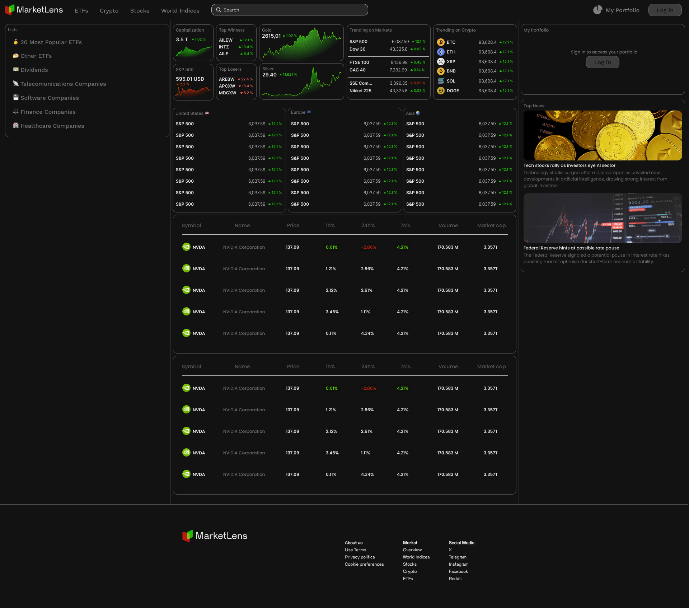Select the Bitcoin icon in Trending on Crypto
The width and height of the screenshot is (689, 608).
441,42
